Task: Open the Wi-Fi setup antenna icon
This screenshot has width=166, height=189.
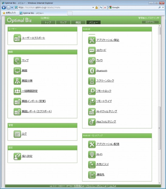Action: [92, 155]
